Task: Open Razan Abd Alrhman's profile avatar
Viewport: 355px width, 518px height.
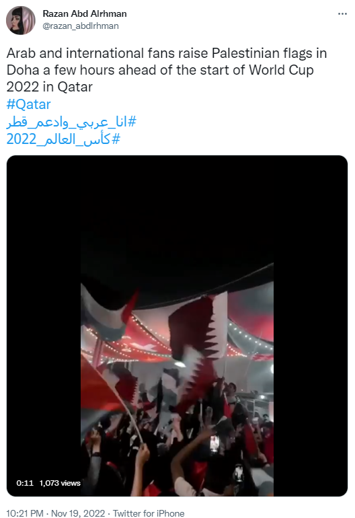Action: pos(20,20)
